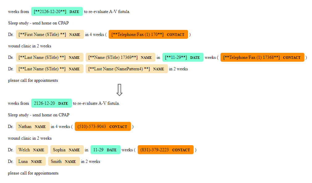This screenshot has width=312, height=183.
Task: Select the Sophia NAME highlight
Action: 67,149
